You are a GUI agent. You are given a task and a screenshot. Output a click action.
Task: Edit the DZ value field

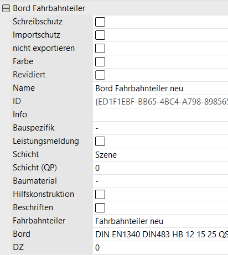coord(160,248)
